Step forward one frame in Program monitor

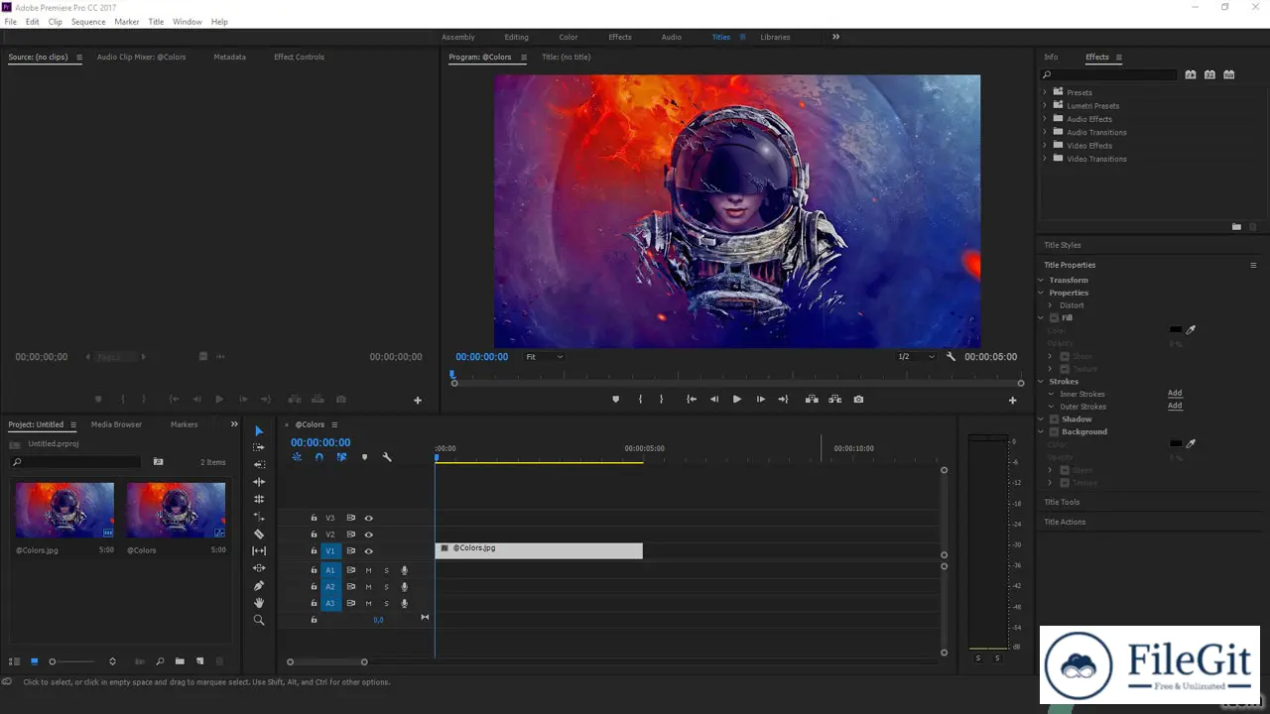[761, 400]
